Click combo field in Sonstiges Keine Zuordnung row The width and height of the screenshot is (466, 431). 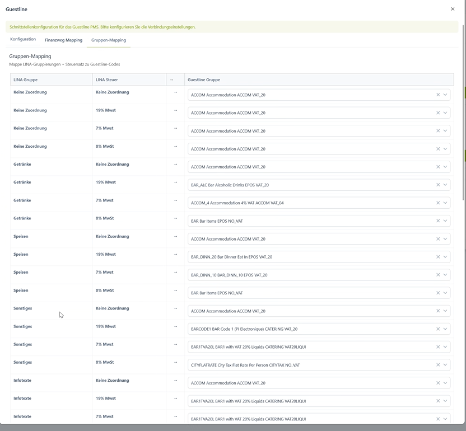[319, 311]
